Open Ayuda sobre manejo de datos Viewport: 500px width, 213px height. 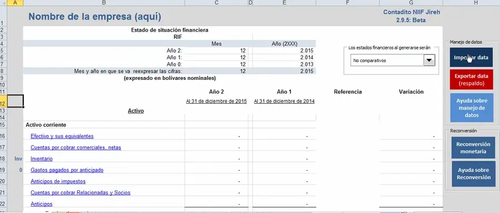[x=472, y=108]
